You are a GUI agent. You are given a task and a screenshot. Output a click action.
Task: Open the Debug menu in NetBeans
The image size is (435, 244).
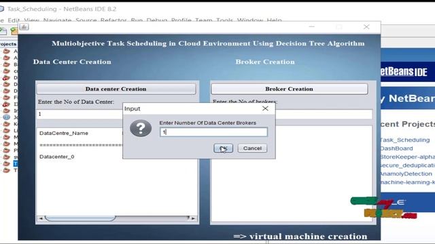[x=157, y=20]
